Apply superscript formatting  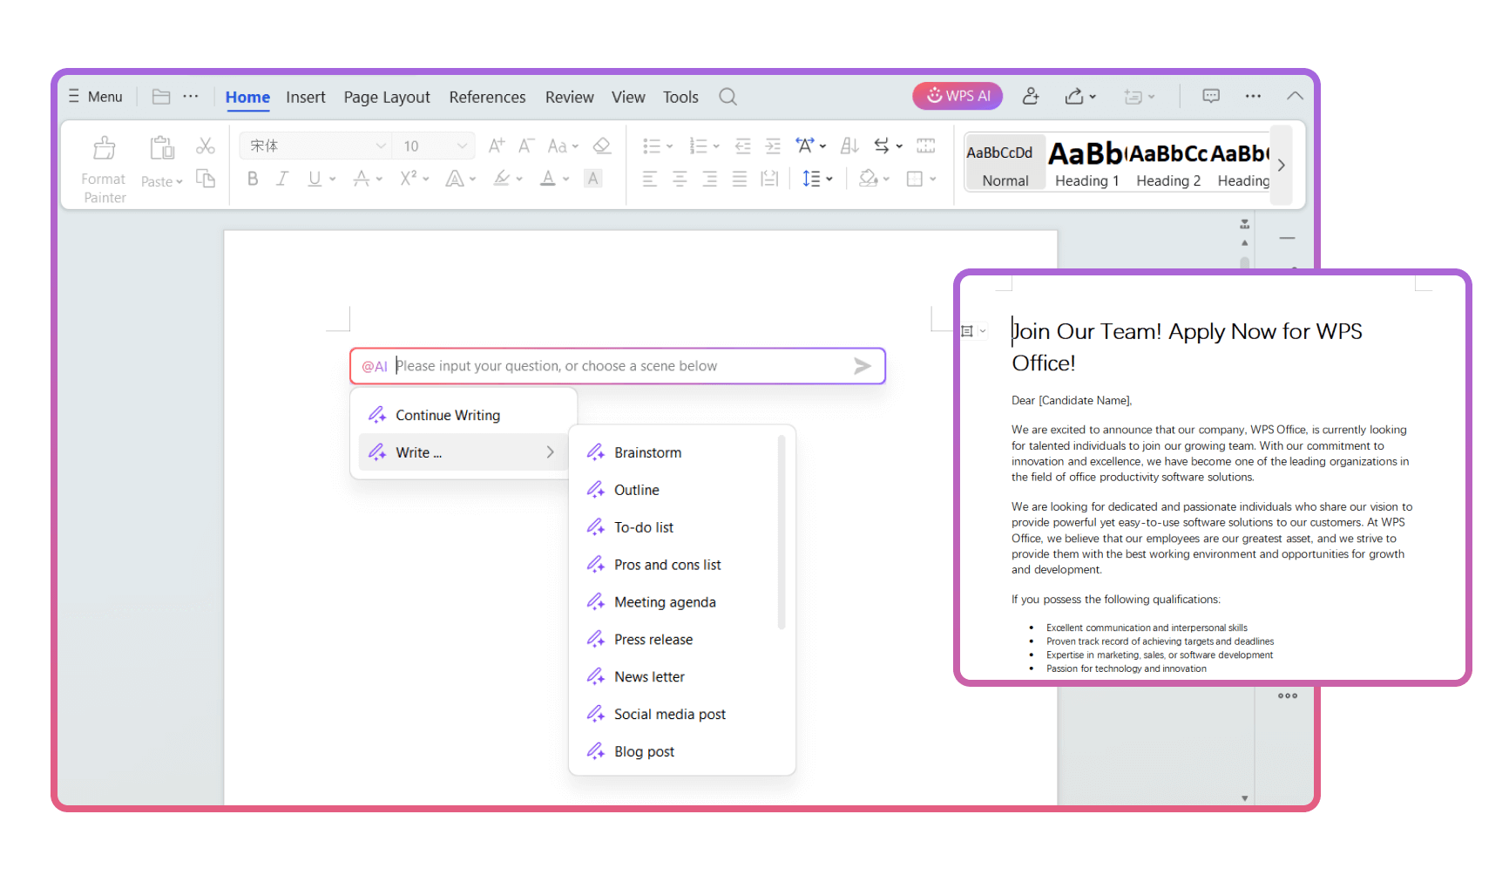point(409,178)
